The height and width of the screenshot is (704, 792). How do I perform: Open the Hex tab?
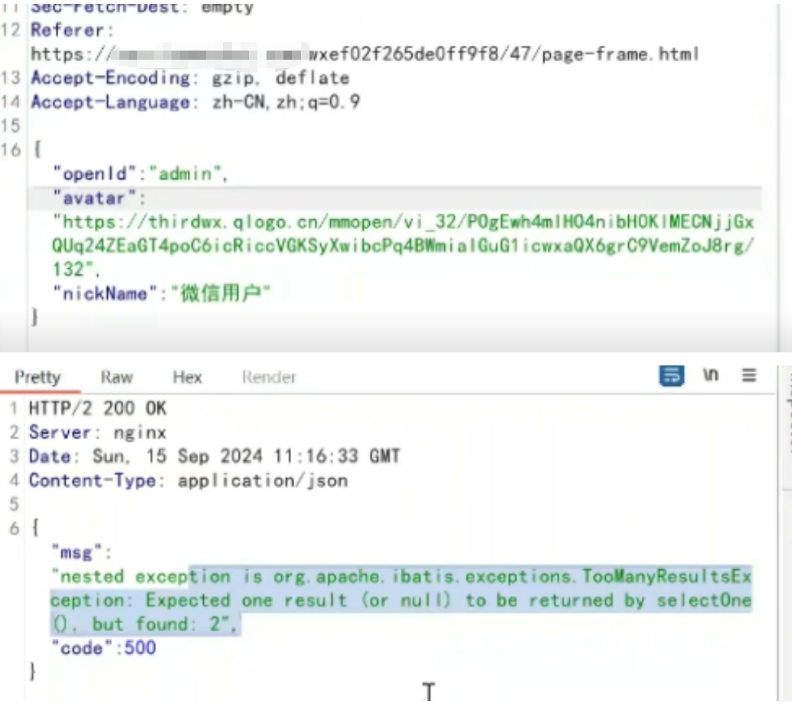click(x=187, y=377)
